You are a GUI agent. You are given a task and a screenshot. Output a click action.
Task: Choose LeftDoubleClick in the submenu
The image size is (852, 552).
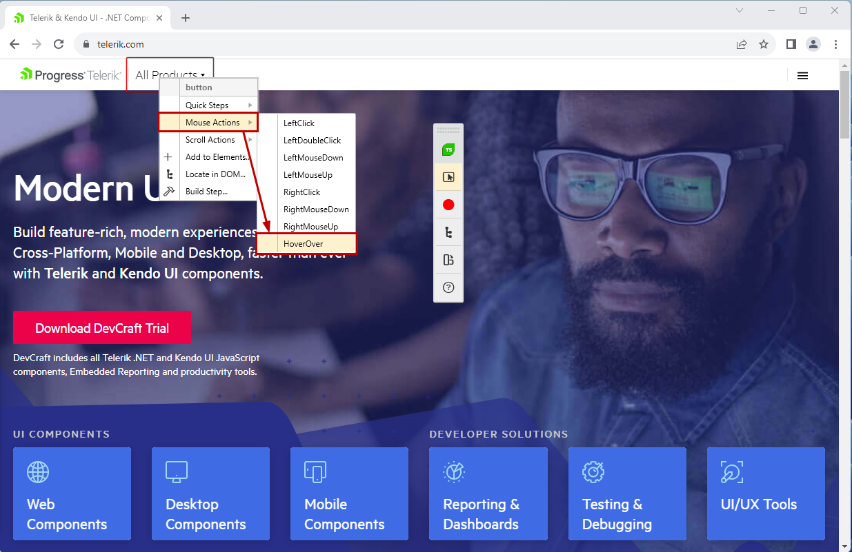pos(306,141)
